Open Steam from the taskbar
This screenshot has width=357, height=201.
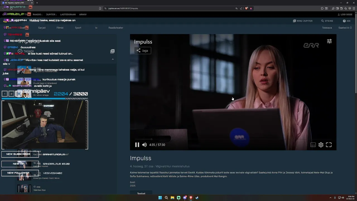197,198
